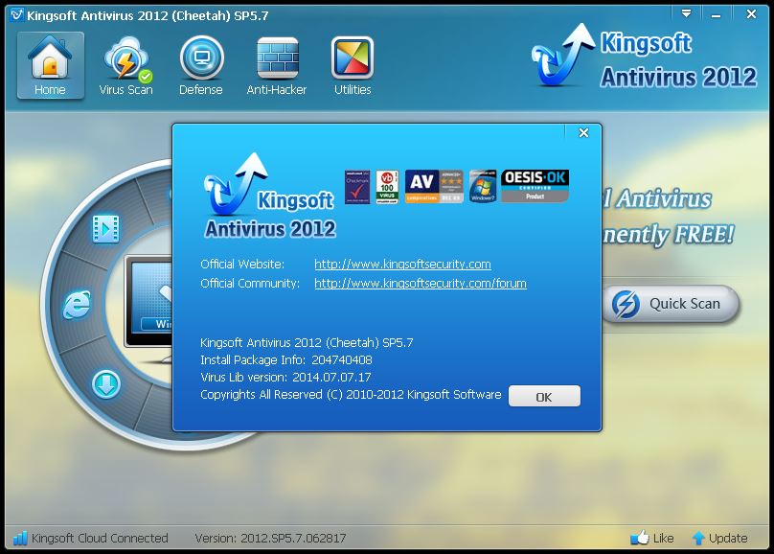Click the Version 2012.SP5.7.062817 status text
Viewport: 774px width, 554px height.
(x=270, y=539)
